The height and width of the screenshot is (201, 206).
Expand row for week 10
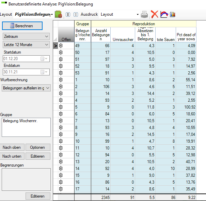pos(61,141)
